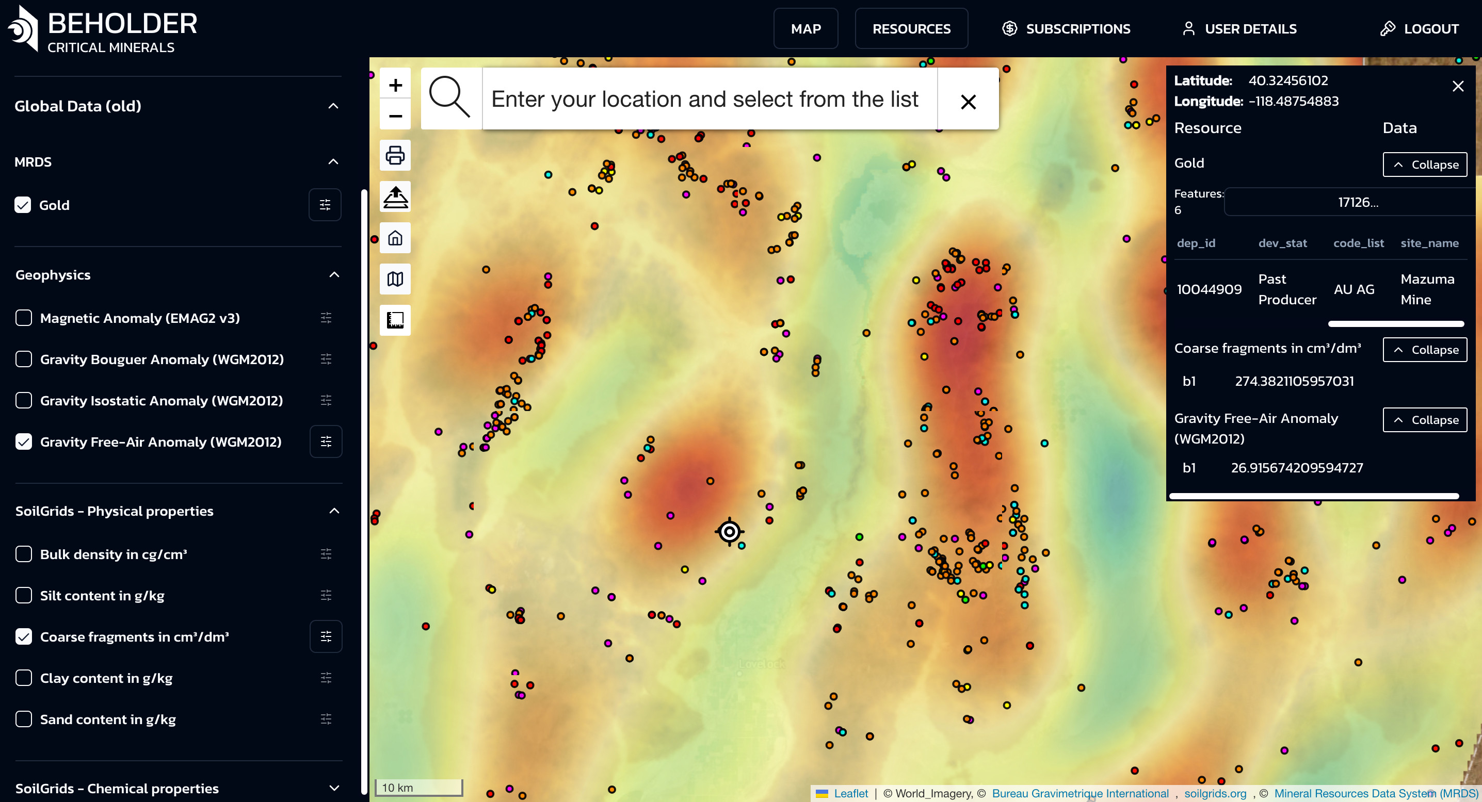Expand SoilGrids - Chemical properties section
This screenshot has width=1482, height=802.
[x=334, y=788]
